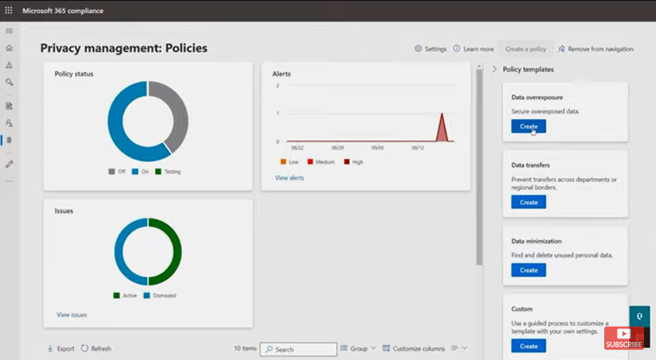
Task: Open the pencil customize icon in sidebar
Action: 10,165
